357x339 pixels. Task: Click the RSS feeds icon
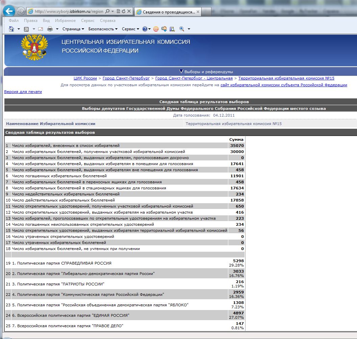[26, 29]
